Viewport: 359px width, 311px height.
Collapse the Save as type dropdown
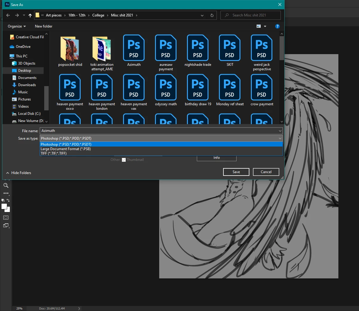pyautogui.click(x=280, y=138)
